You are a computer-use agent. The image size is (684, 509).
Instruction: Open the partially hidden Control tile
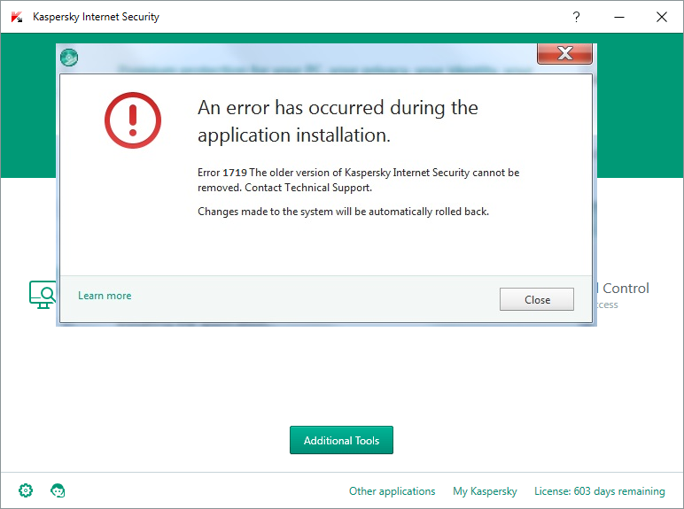pyautogui.click(x=623, y=294)
